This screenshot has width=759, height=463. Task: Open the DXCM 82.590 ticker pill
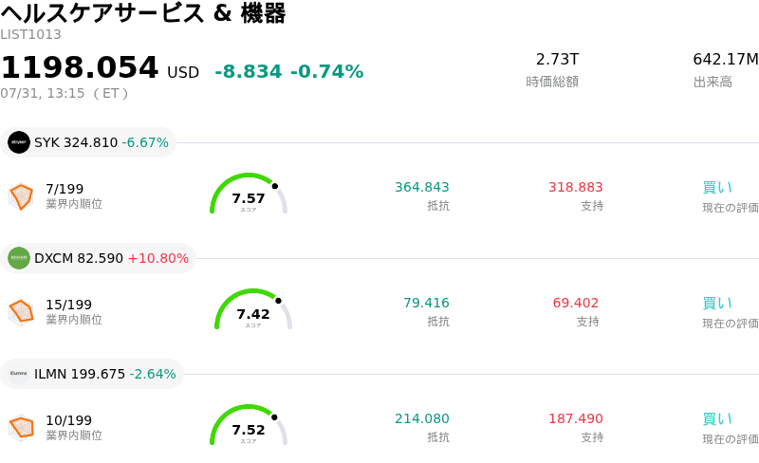[98, 258]
